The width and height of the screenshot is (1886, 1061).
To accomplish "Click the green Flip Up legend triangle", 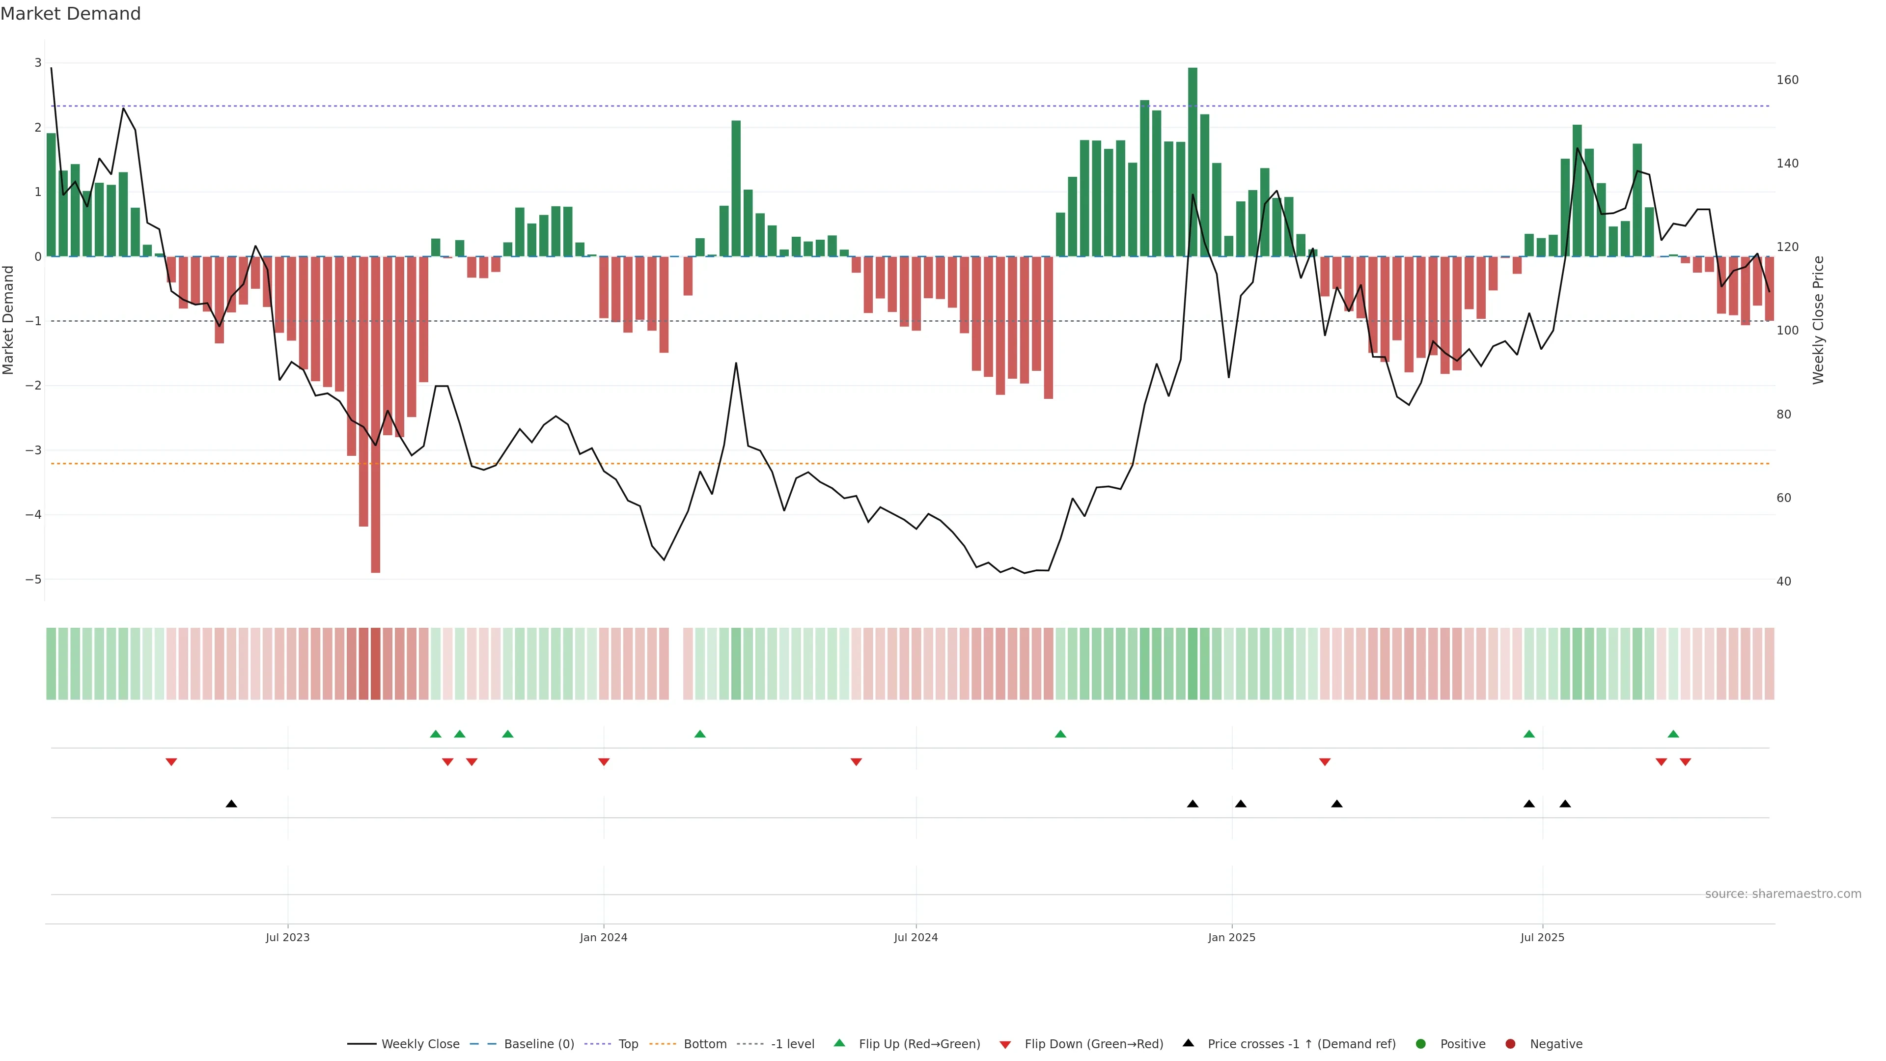I will [x=840, y=1043].
